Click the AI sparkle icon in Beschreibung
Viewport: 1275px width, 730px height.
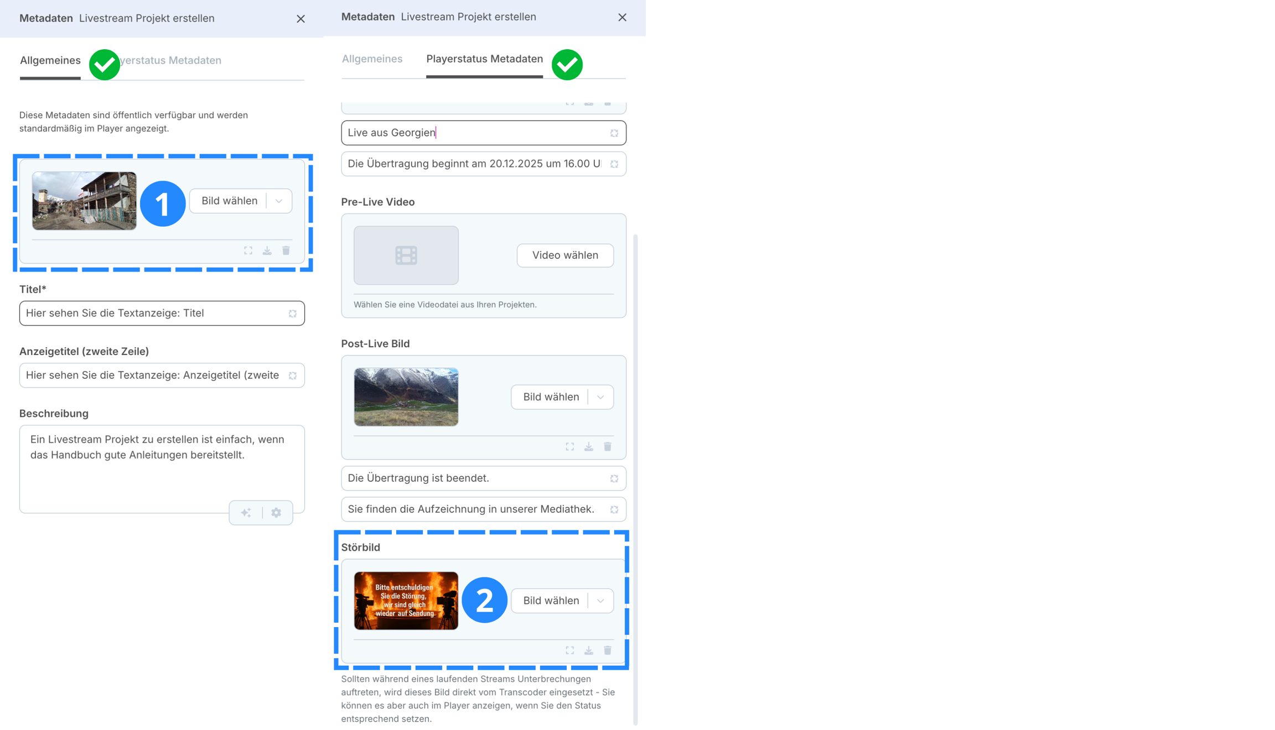tap(246, 513)
